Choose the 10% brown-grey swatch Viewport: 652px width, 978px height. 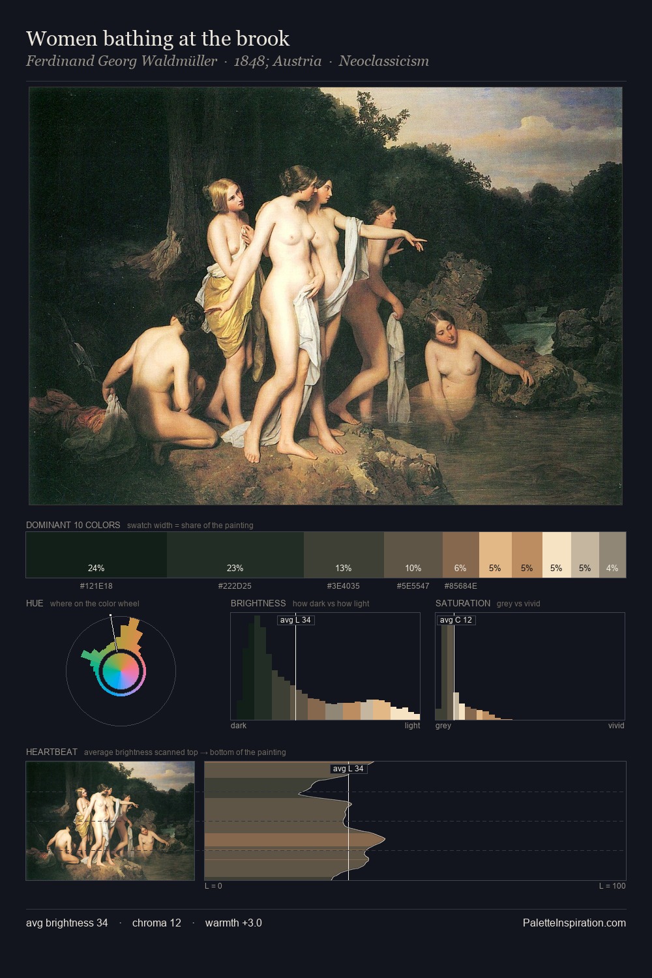point(413,555)
